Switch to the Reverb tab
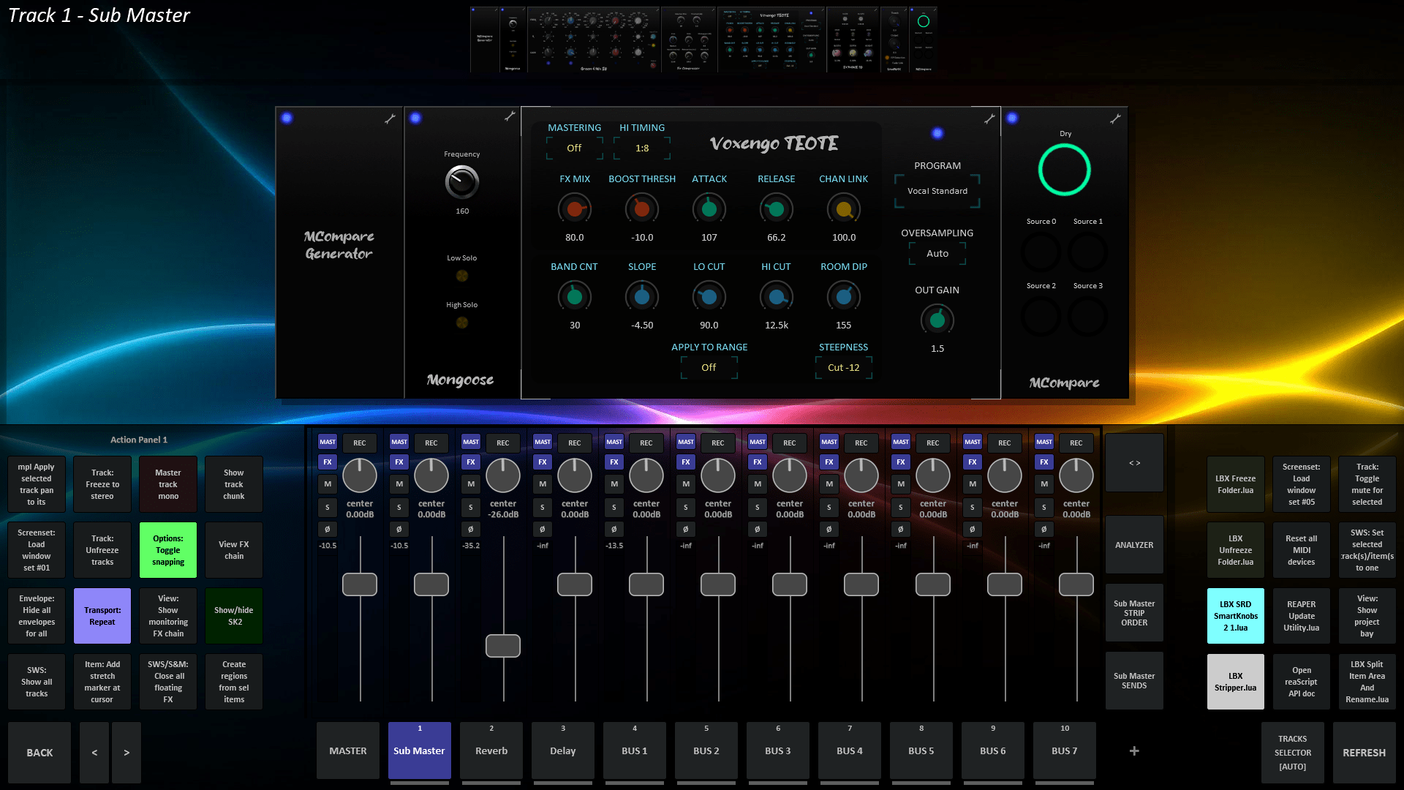 [x=491, y=751]
